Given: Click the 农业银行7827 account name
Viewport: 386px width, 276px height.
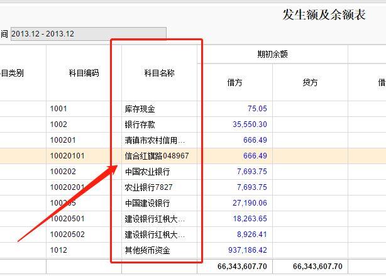Looking at the screenshot, I should [148, 187].
